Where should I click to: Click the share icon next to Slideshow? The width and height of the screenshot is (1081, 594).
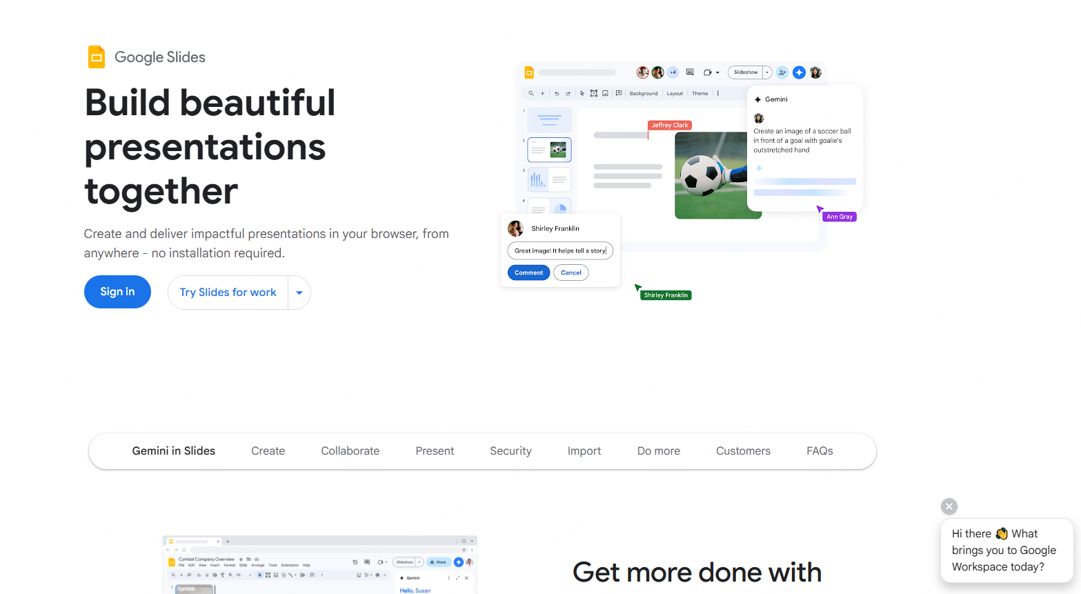coord(782,72)
